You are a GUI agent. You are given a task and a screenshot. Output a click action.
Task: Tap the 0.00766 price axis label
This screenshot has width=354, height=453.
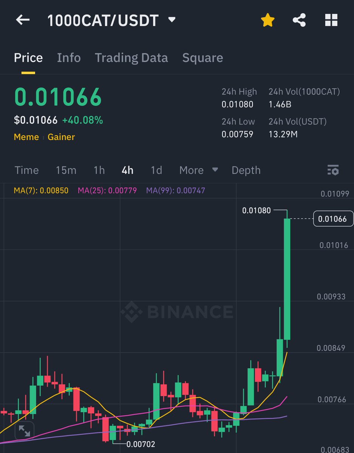332,399
